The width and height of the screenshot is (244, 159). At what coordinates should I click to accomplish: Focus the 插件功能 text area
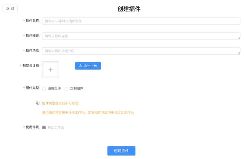point(141,51)
